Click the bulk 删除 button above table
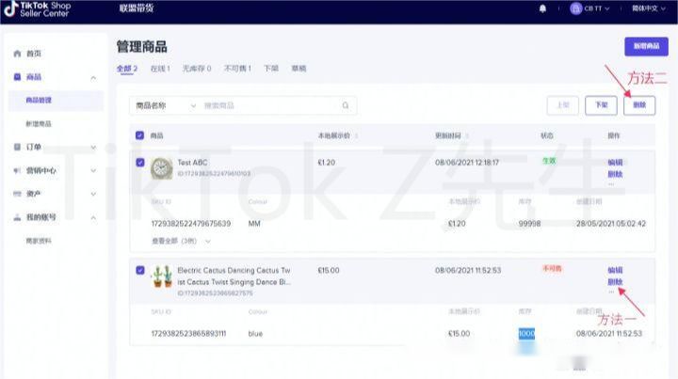Image resolution: width=678 pixels, height=379 pixels. click(x=639, y=105)
